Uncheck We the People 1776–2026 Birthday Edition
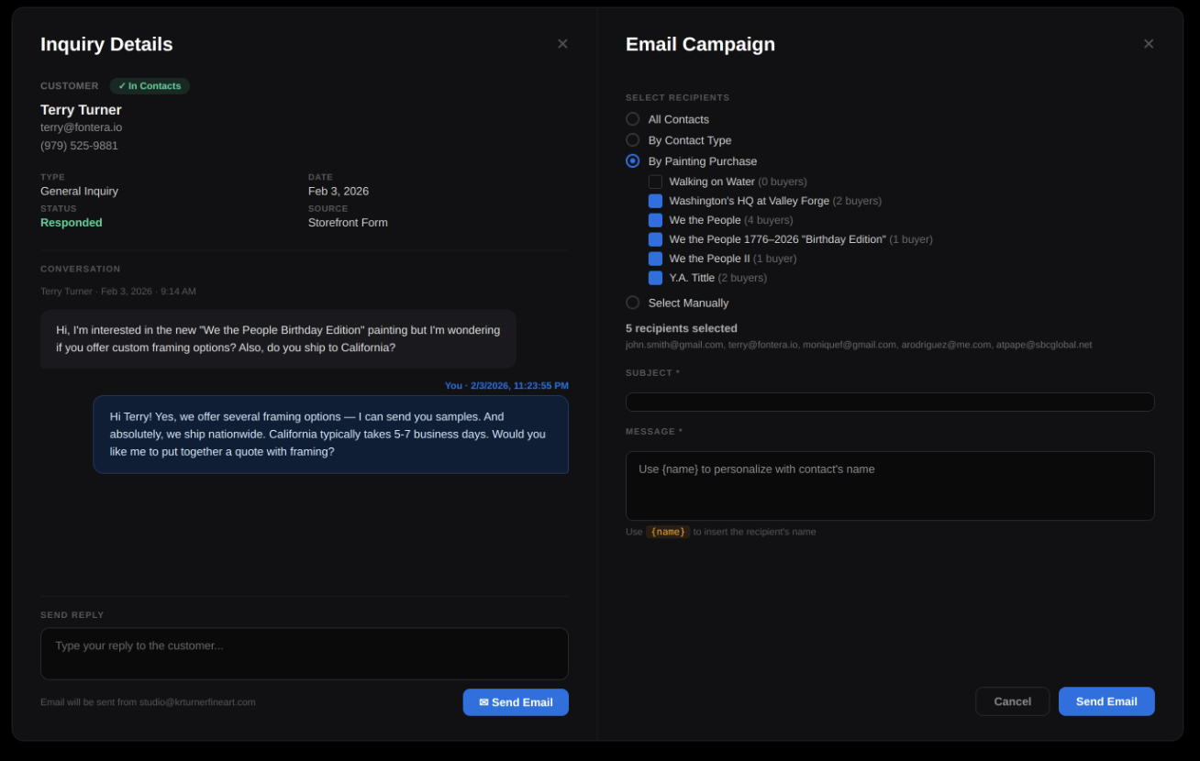Image resolution: width=1200 pixels, height=761 pixels. pos(655,239)
